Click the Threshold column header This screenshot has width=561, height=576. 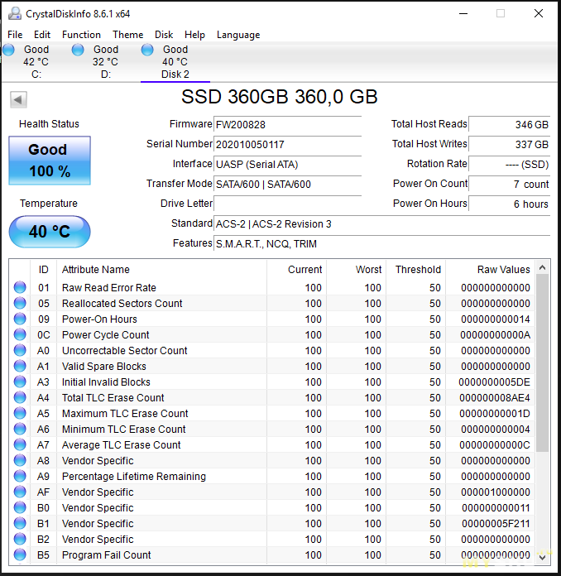click(416, 270)
